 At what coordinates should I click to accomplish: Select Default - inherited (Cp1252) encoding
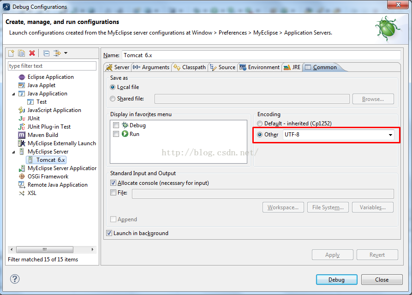[260, 124]
